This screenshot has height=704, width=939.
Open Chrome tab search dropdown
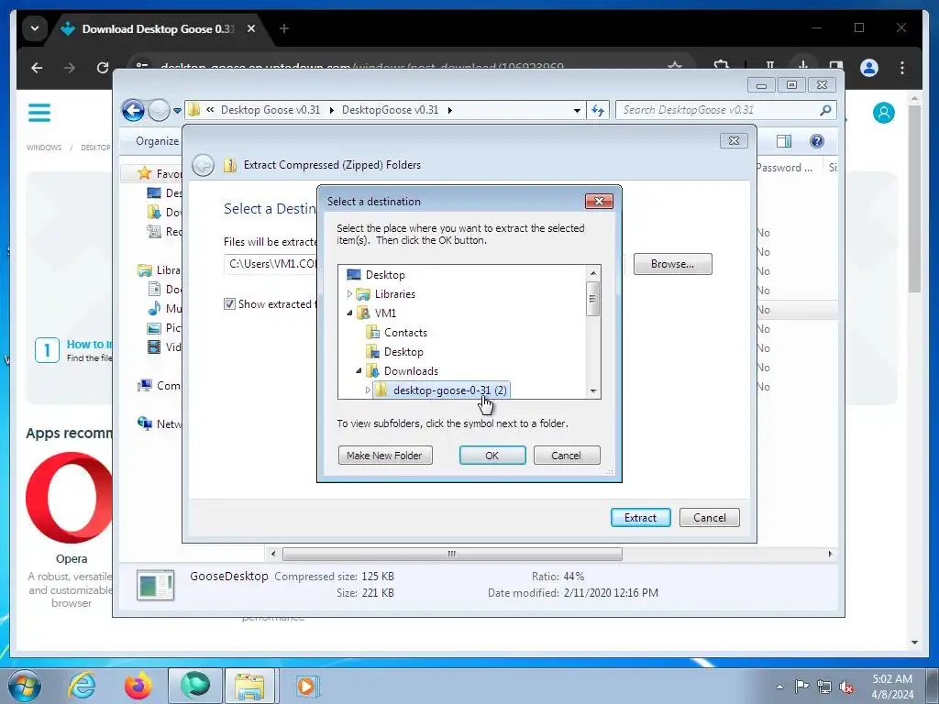(35, 28)
